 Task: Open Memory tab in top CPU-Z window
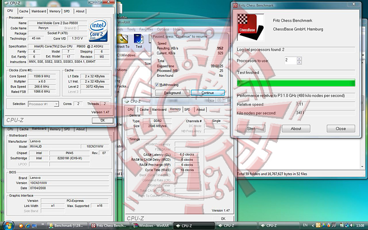click(55, 11)
